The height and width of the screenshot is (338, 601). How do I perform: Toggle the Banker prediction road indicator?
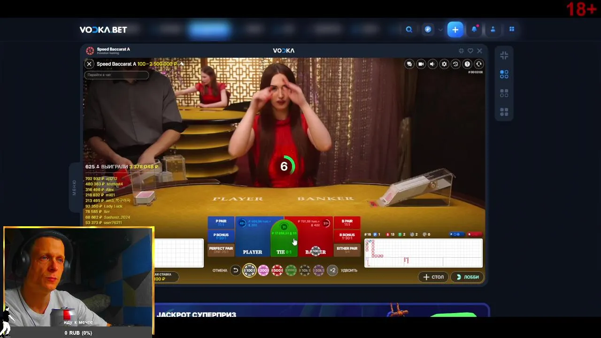click(x=474, y=234)
